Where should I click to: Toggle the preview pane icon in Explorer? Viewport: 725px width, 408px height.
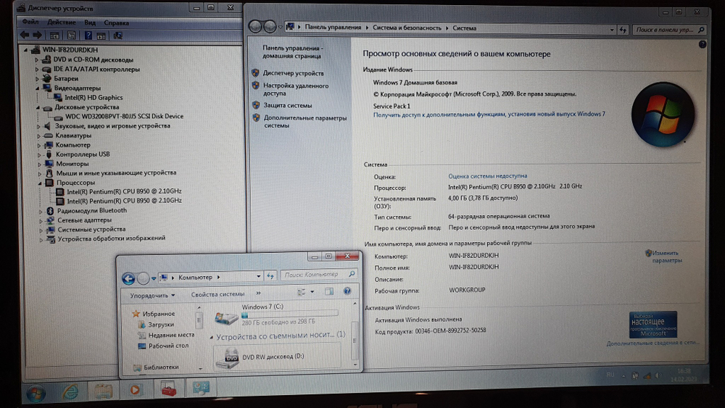331,294
